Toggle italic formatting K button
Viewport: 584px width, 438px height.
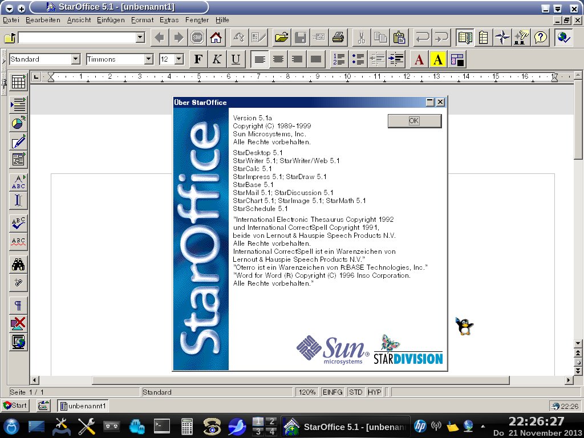click(x=217, y=59)
